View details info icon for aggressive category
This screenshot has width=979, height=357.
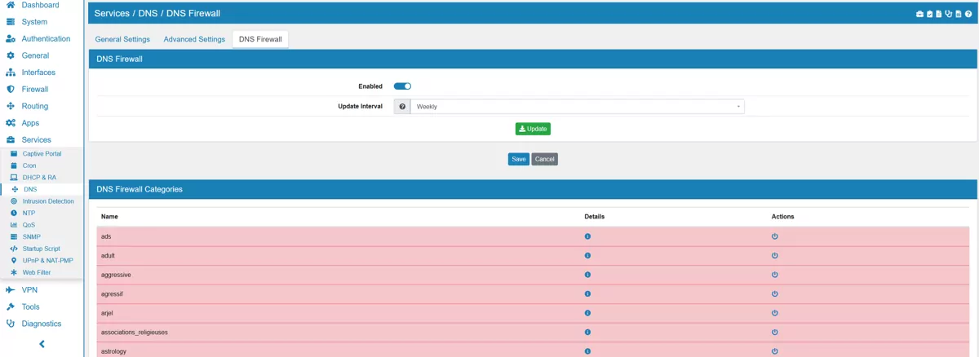pos(587,275)
